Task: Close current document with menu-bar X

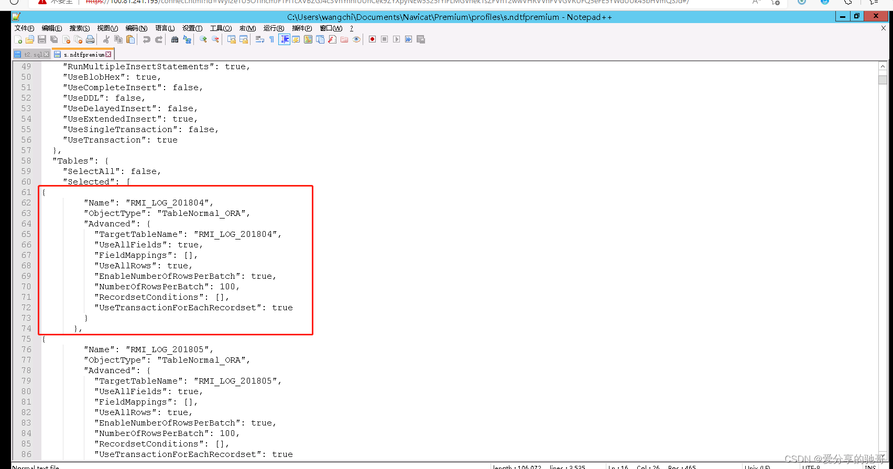Action: [x=884, y=28]
